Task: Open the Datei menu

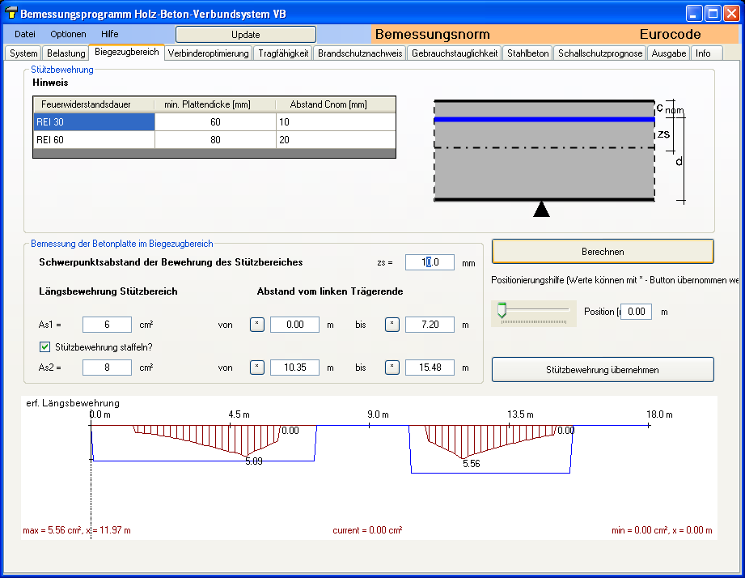Action: [25, 34]
